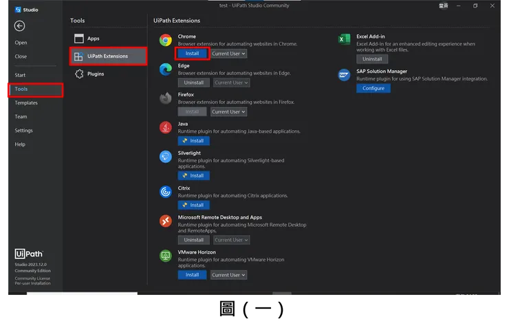The height and width of the screenshot is (330, 509).
Task: Click the VMware Horizon icon
Action: (x=166, y=256)
